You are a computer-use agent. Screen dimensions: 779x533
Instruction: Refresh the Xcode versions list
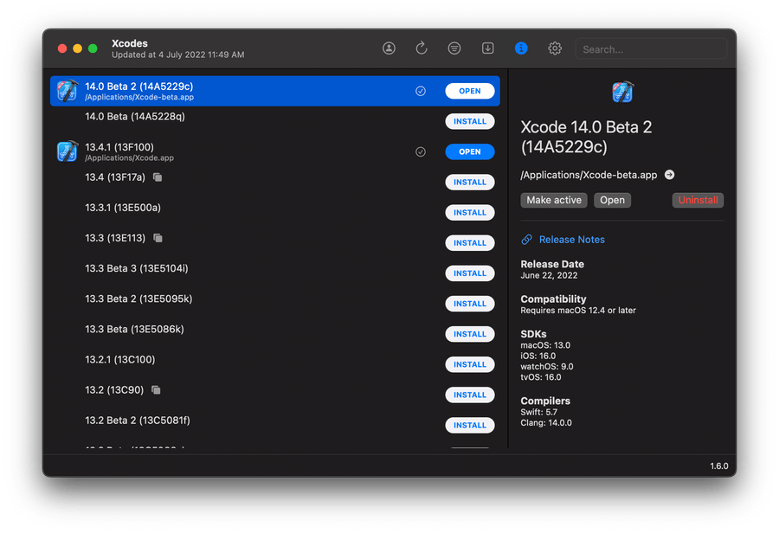[x=422, y=48]
